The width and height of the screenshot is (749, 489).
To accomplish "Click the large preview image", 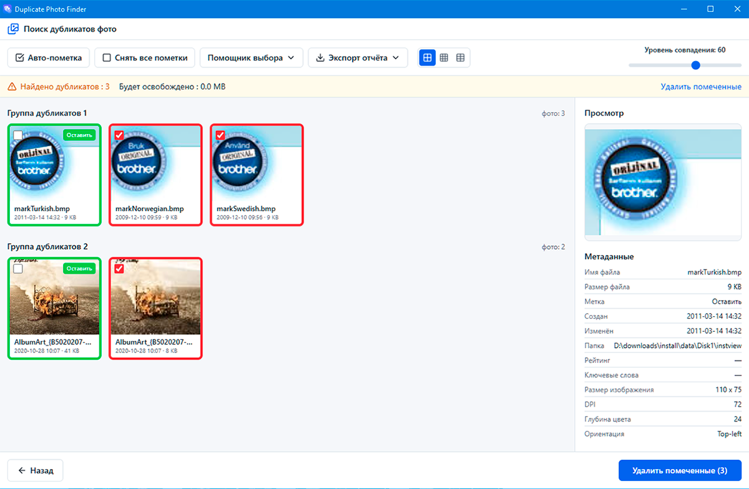I will click(663, 182).
